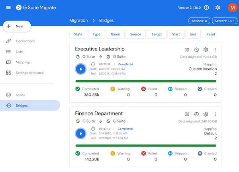Run the Executive Leadership bridge
The height and width of the screenshot is (172, 239).
pyautogui.click(x=80, y=69)
